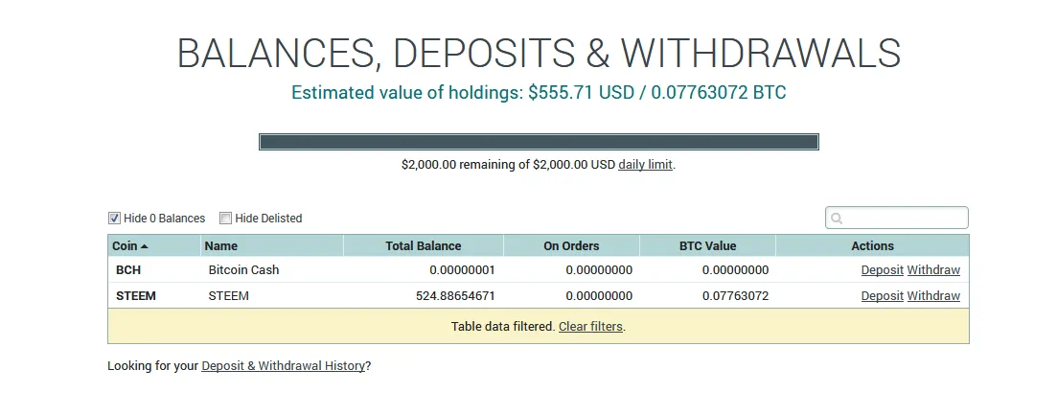Enable the Hide Delisted checkbox
Image resolution: width=1057 pixels, height=416 pixels.
coord(226,218)
